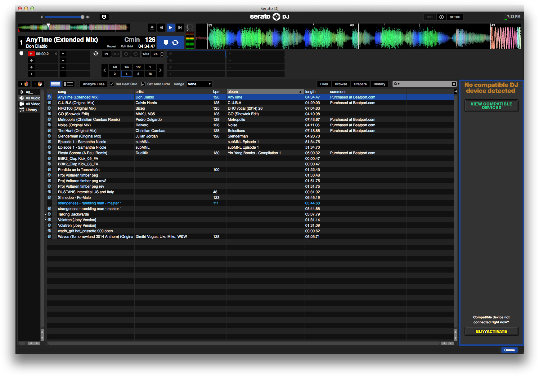Click the volume high speaker icon

coord(88,17)
